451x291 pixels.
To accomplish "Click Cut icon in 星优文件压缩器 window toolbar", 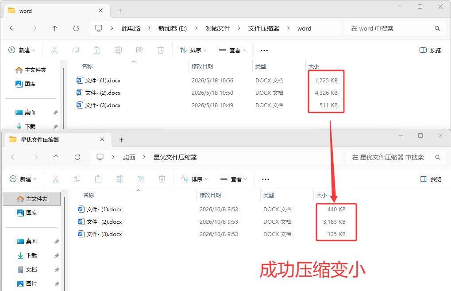I will [x=56, y=179].
